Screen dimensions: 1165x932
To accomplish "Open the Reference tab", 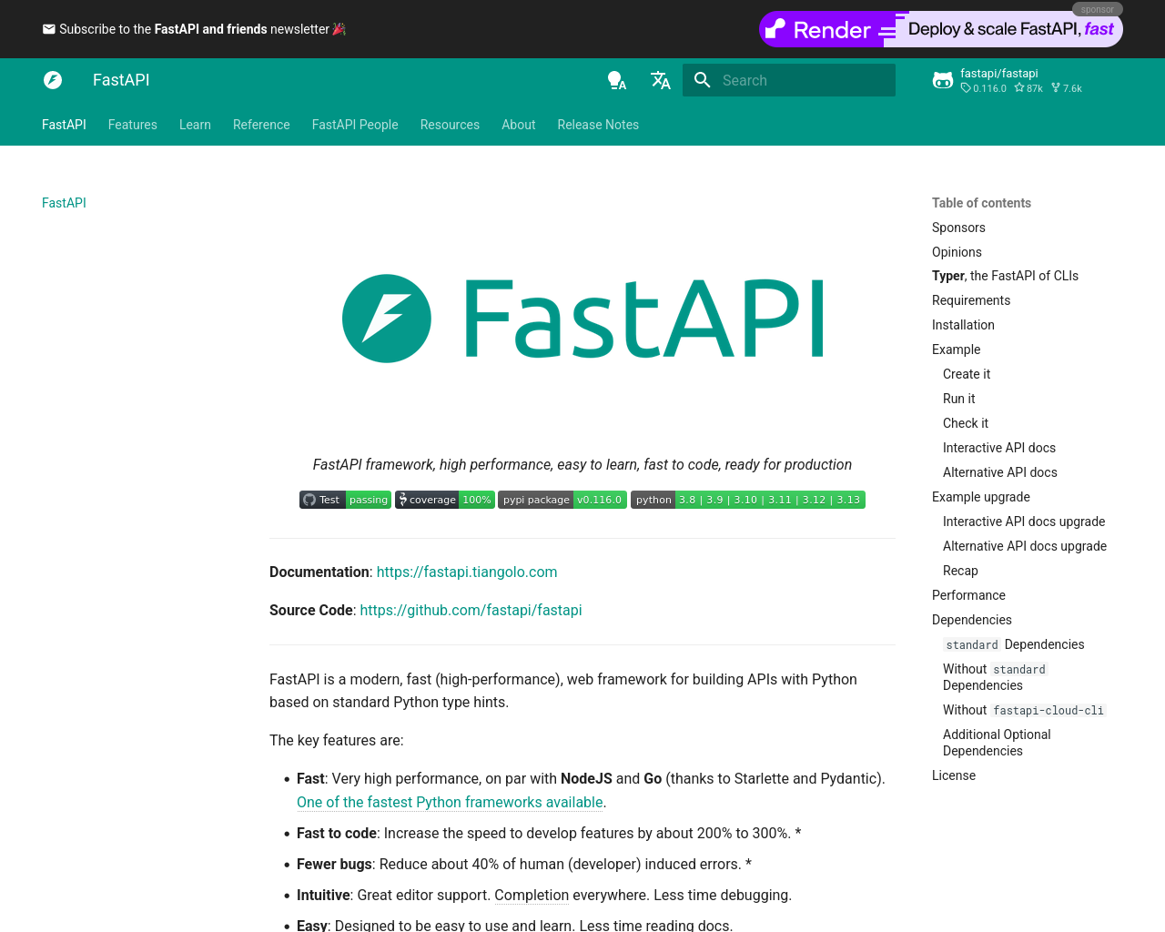I will 261,125.
